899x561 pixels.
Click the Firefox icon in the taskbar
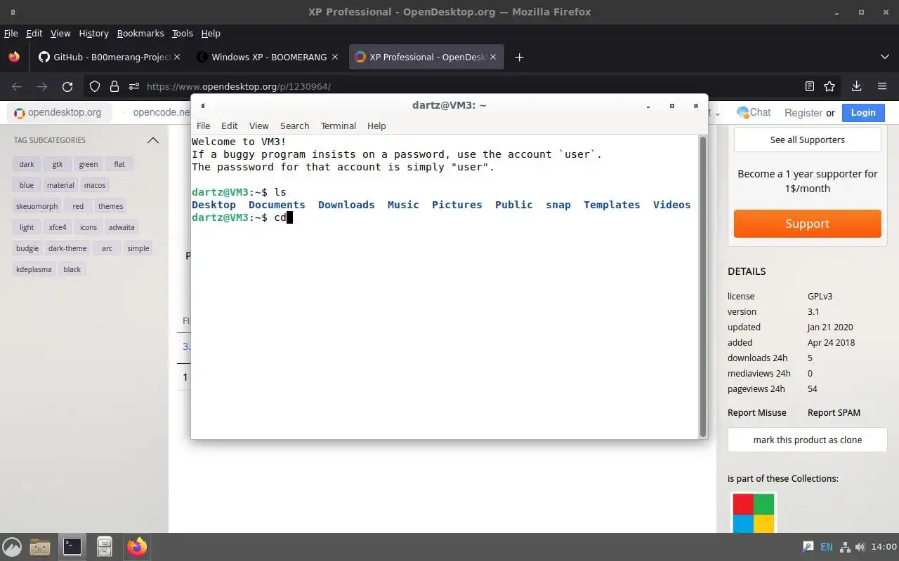point(137,546)
